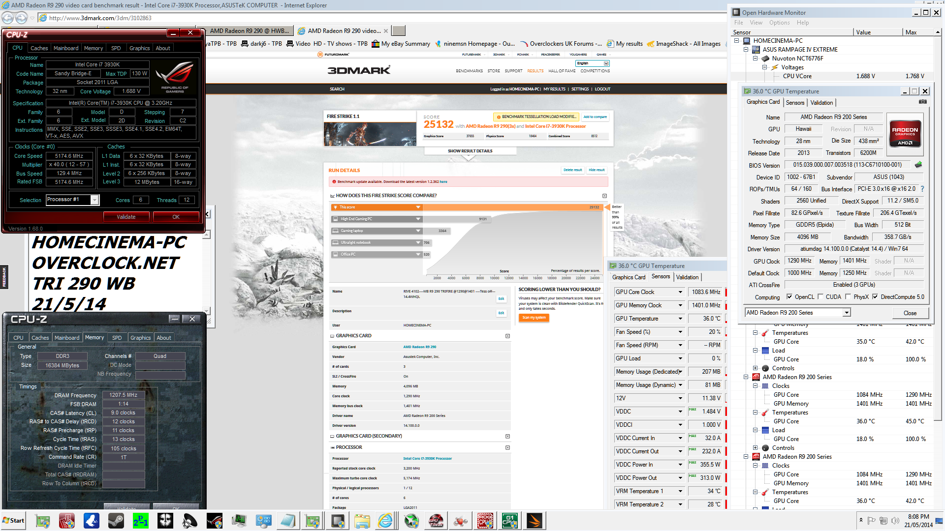The height and width of the screenshot is (531, 945).
Task: Open the GPU Core Clock sensor dropdown
Action: coord(680,292)
